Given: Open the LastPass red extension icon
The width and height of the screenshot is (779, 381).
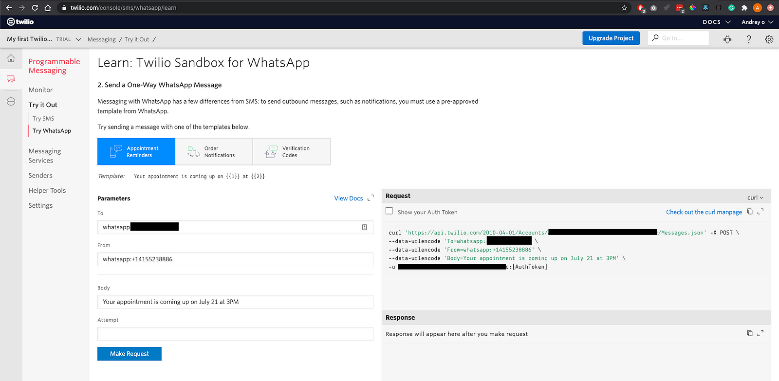Looking at the screenshot, I should pos(680,8).
